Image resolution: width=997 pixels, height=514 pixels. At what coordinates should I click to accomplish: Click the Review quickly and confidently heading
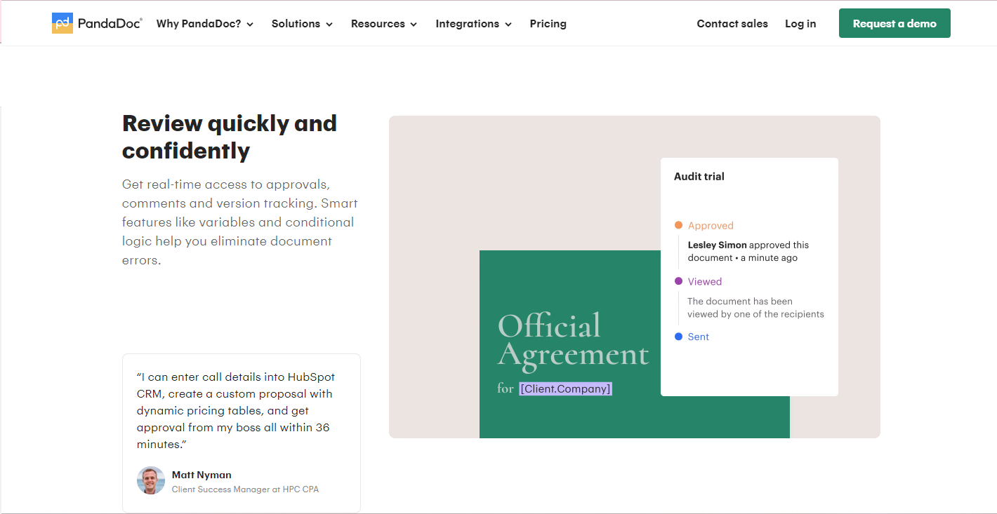pyautogui.click(x=230, y=137)
